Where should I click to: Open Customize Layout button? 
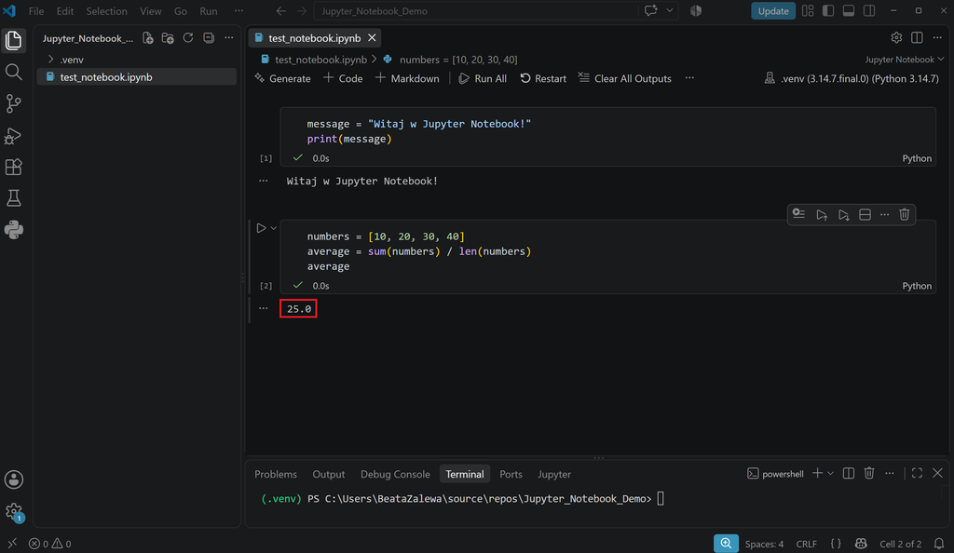808,11
